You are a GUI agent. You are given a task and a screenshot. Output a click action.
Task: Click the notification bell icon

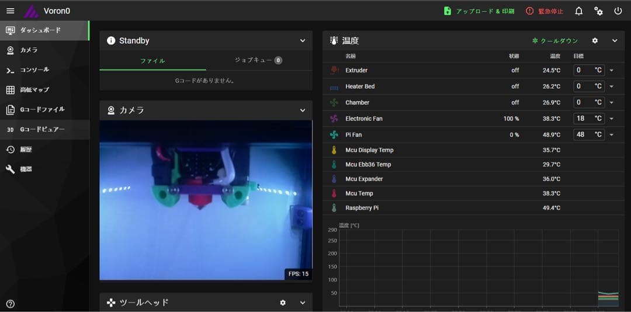578,11
